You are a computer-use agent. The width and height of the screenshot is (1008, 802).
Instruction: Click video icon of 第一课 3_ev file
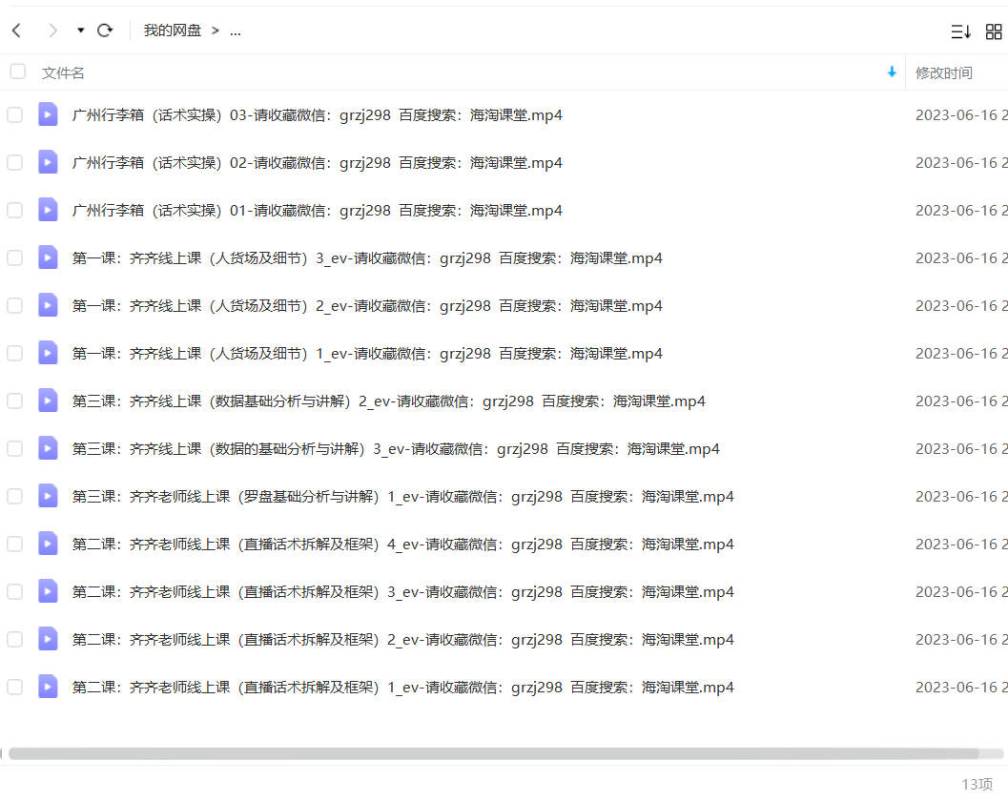point(48,257)
